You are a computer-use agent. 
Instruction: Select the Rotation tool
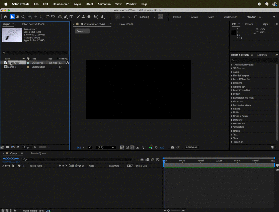pyautogui.click(x=47, y=17)
